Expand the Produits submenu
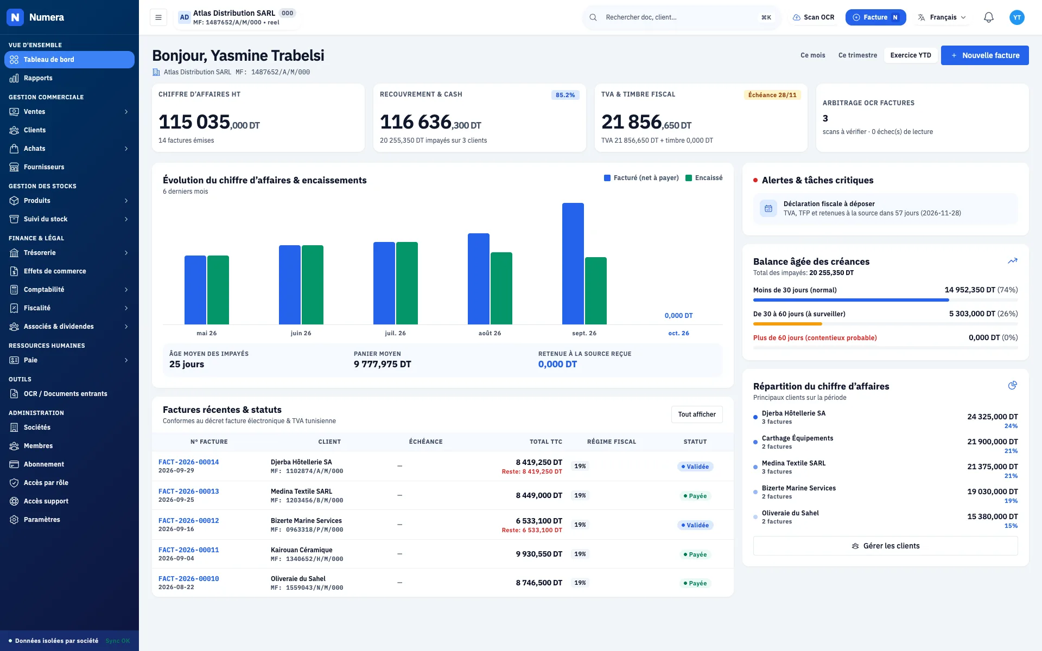The width and height of the screenshot is (1042, 651). coord(126,201)
